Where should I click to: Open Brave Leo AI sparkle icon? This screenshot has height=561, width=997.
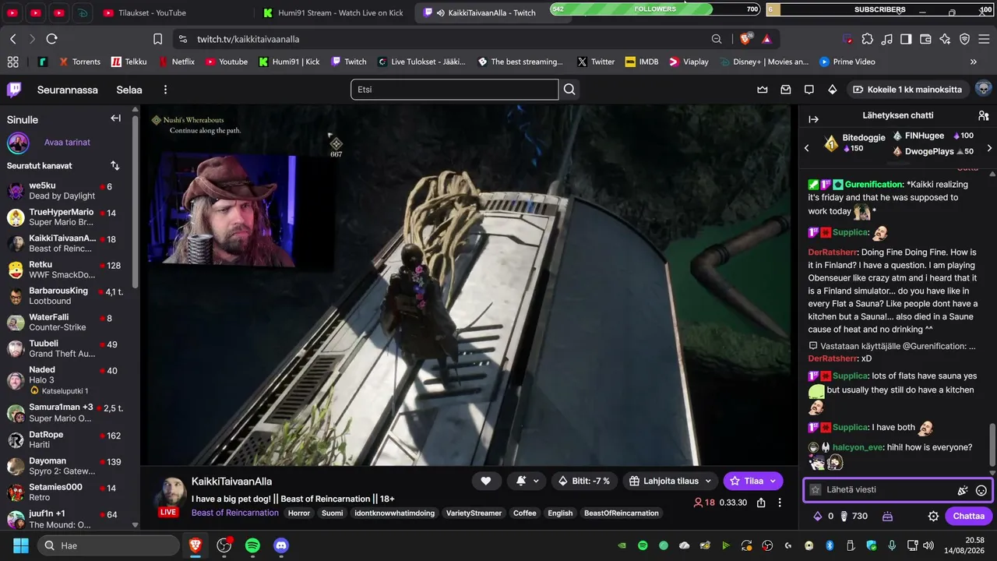945,39
